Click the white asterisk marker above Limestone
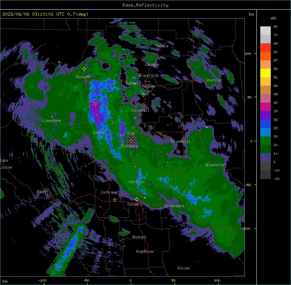Image resolution: width=291 pixels, height=285 pixels. [x=52, y=117]
